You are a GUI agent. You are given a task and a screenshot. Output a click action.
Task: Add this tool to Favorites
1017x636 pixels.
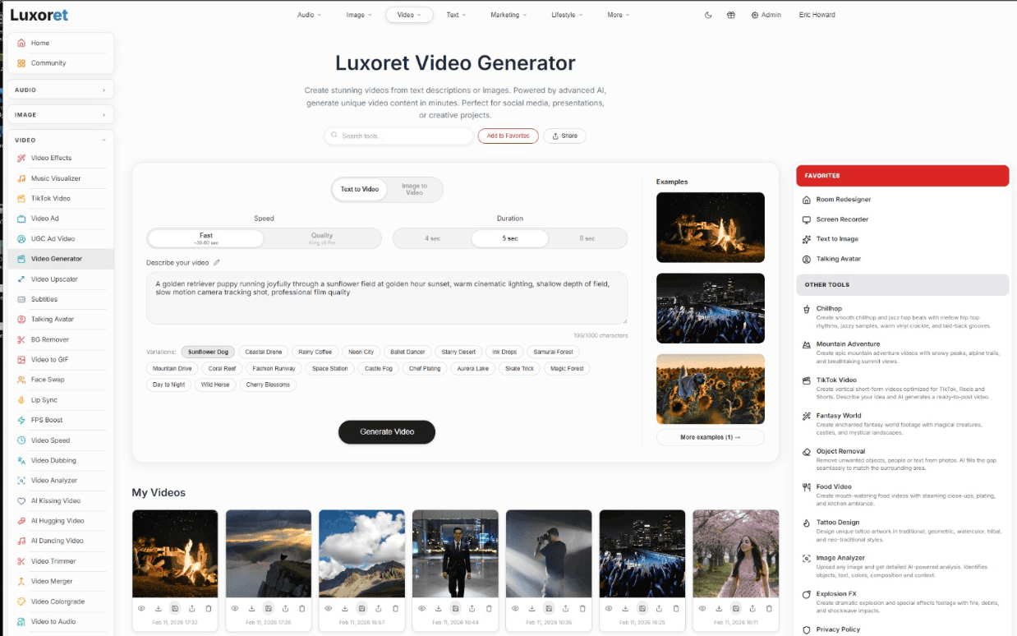pos(508,136)
